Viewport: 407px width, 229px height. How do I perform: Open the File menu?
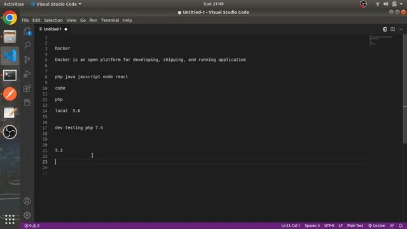click(x=25, y=20)
